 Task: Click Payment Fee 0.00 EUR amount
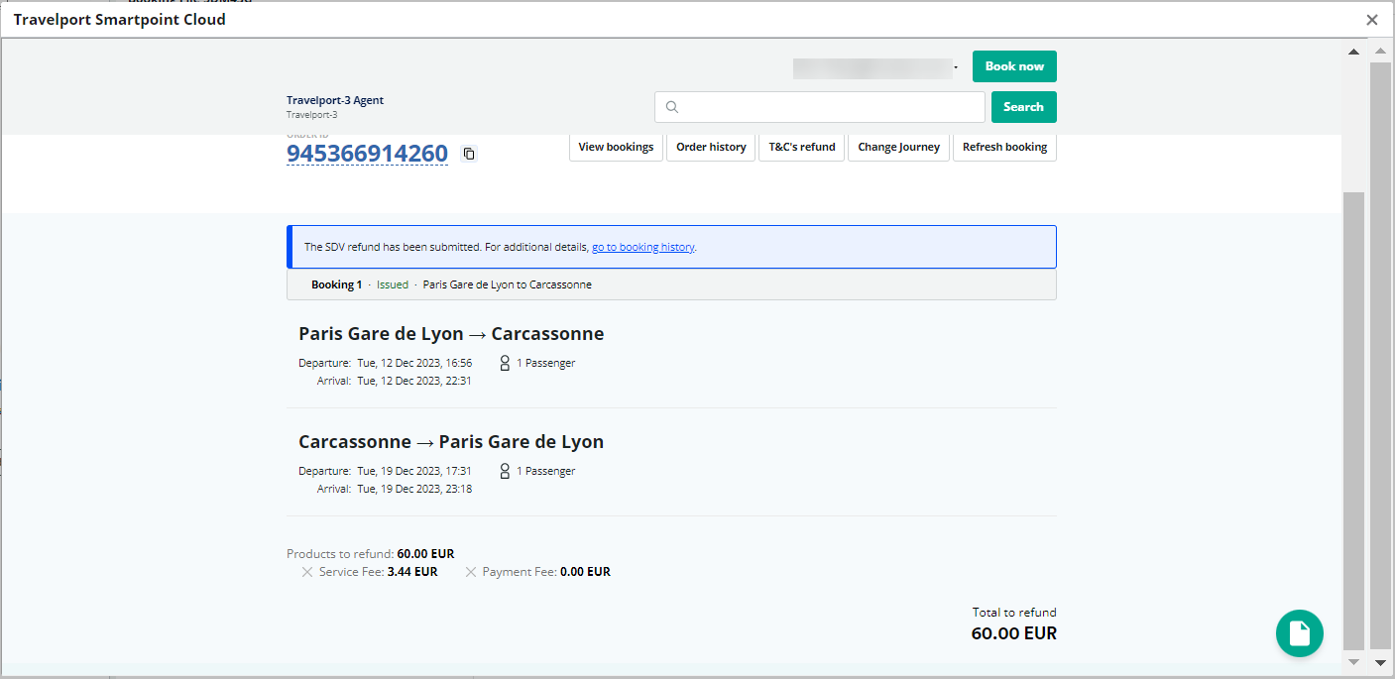[585, 572]
